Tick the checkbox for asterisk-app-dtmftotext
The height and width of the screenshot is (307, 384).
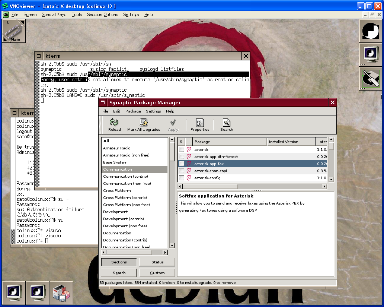pyautogui.click(x=182, y=156)
